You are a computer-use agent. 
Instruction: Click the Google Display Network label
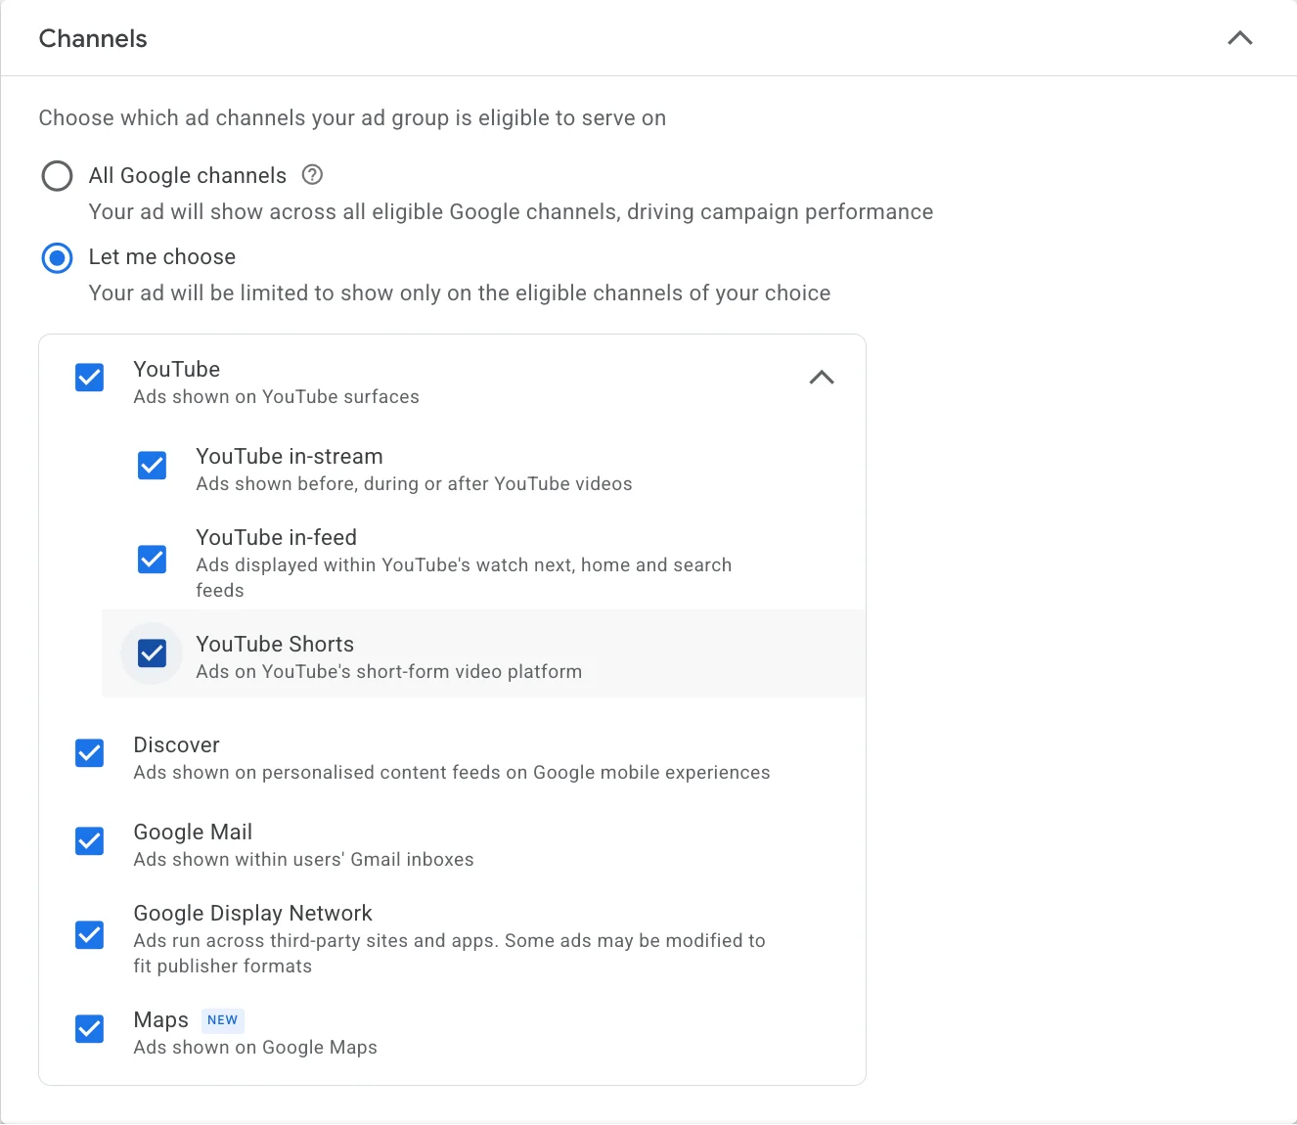click(x=253, y=914)
